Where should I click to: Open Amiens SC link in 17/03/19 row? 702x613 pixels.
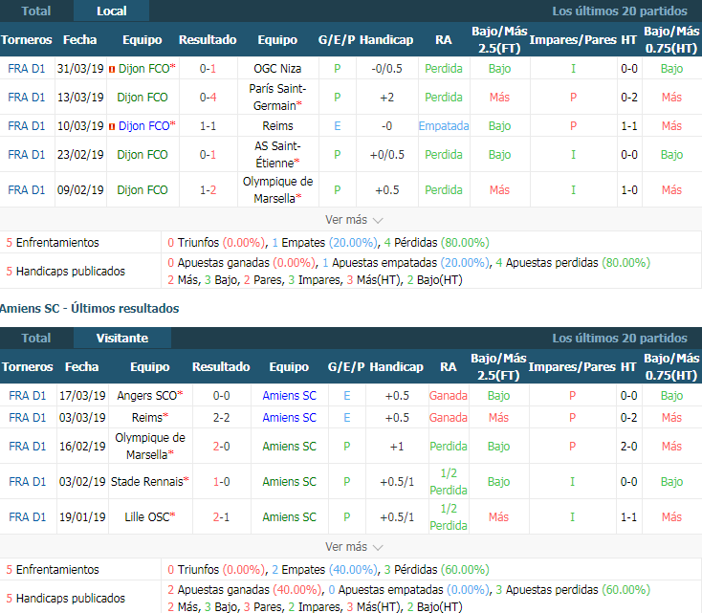[x=289, y=395]
